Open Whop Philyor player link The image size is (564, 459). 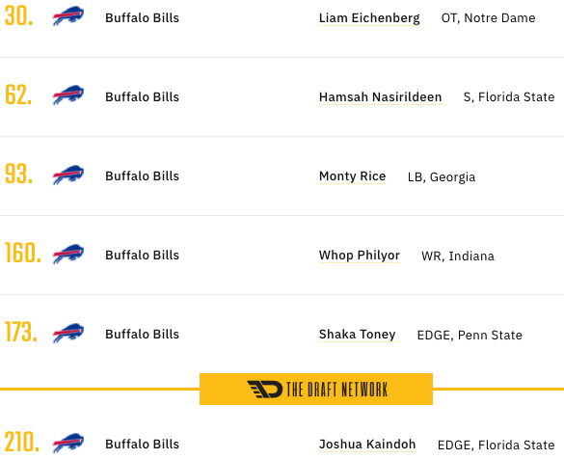coord(360,256)
